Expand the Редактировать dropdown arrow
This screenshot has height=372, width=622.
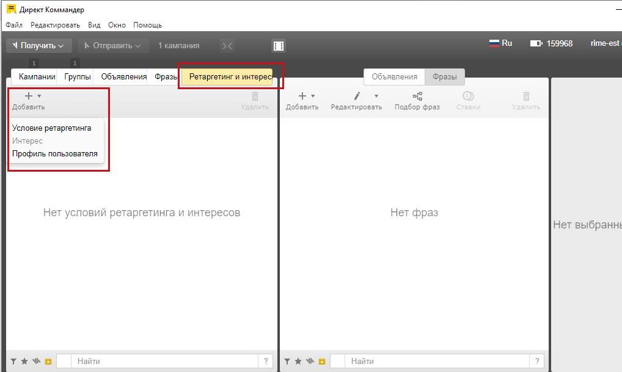(376, 96)
